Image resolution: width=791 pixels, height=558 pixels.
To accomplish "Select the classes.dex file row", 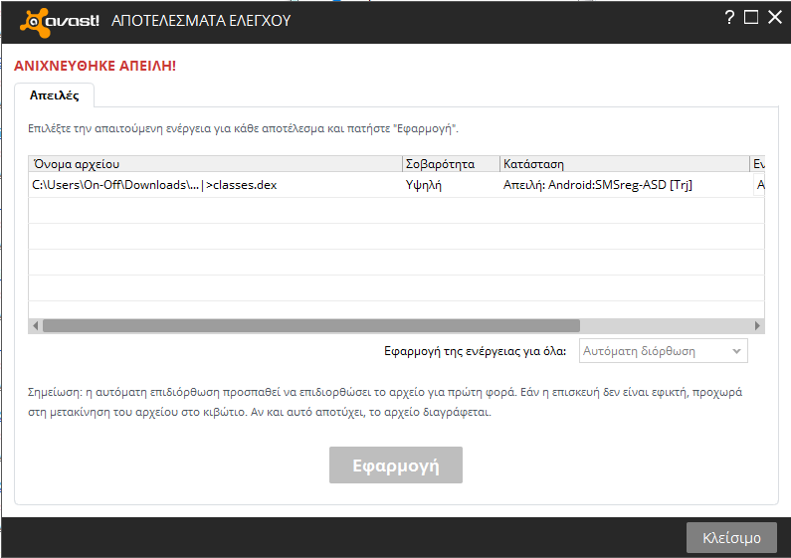I will pyautogui.click(x=214, y=185).
